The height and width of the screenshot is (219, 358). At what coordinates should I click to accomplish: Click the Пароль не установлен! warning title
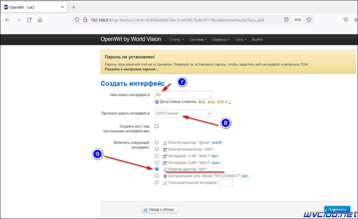point(130,57)
